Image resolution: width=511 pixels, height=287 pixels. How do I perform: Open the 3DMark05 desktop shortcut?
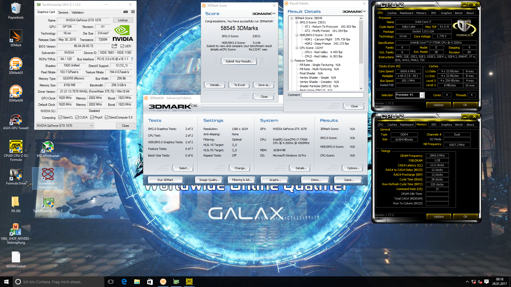pos(16,66)
